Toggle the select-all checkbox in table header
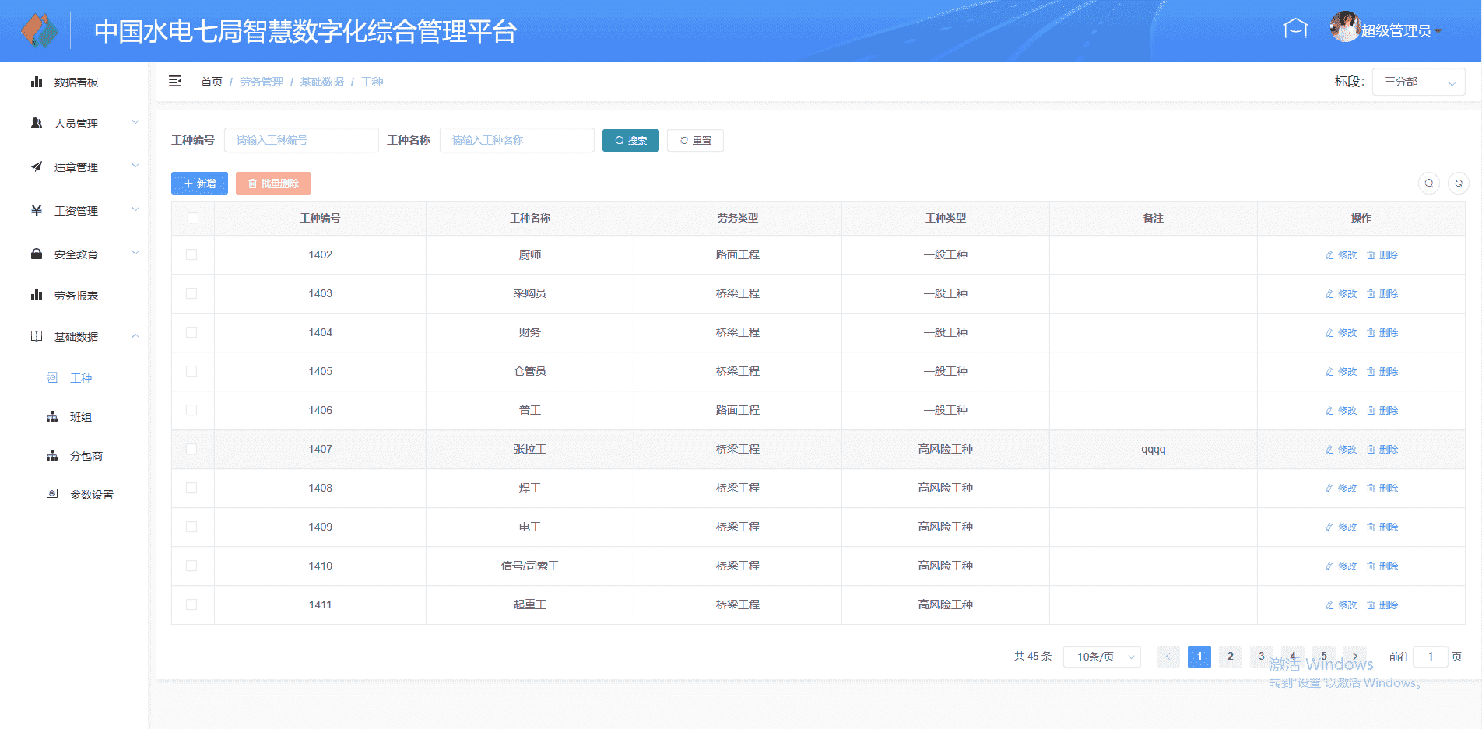1482x729 pixels. pyautogui.click(x=192, y=218)
